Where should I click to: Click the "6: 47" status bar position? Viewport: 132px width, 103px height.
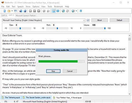pyautogui.click(x=16, y=102)
